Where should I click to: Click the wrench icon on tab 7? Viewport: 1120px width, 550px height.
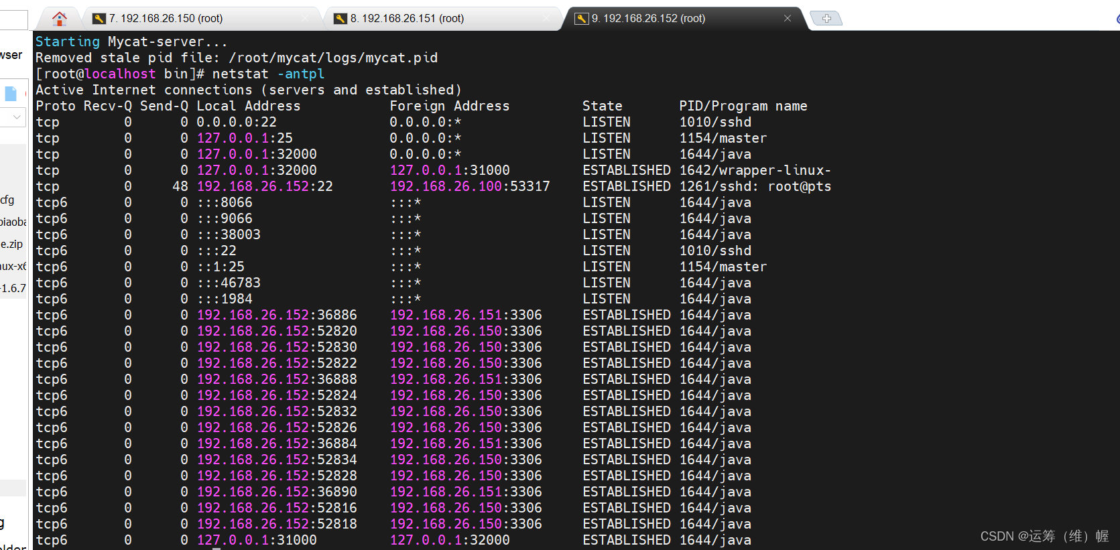[x=99, y=18]
